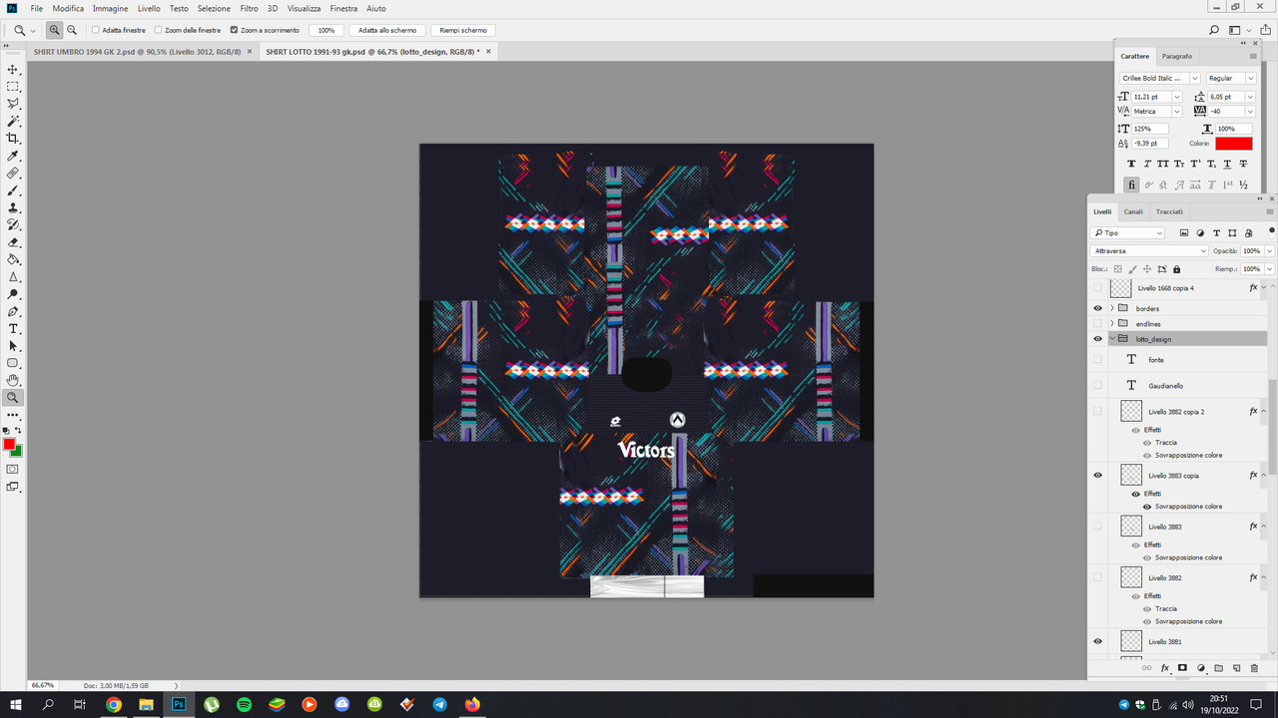Screen dimensions: 1278x718
Task: Collapse effects of Livello 3883 copia
Action: click(x=1263, y=475)
